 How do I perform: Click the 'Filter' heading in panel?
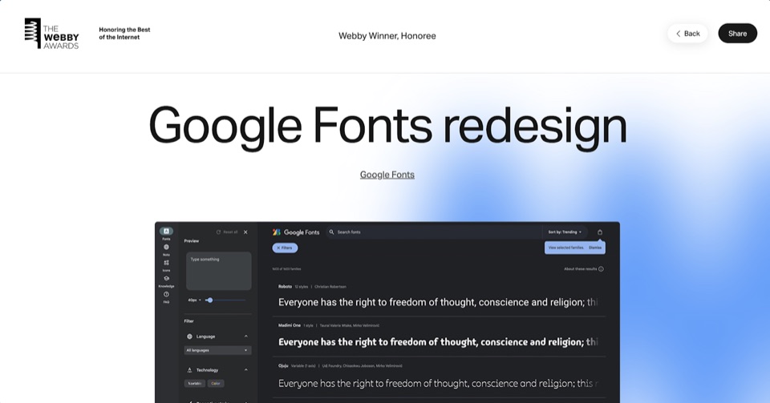click(x=189, y=321)
